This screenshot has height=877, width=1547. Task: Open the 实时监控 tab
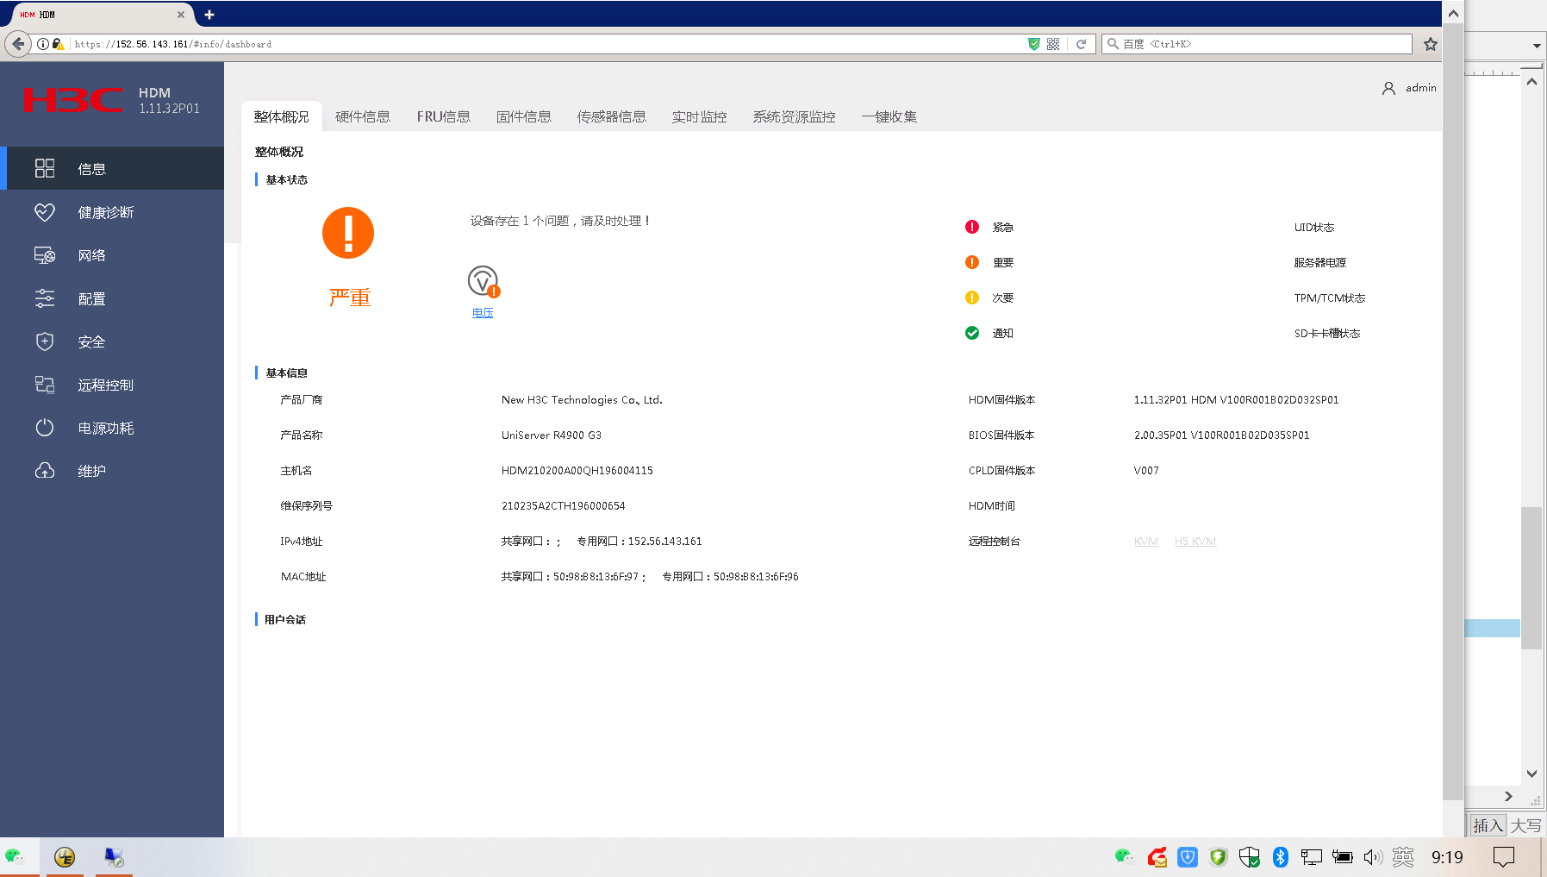[x=700, y=116]
